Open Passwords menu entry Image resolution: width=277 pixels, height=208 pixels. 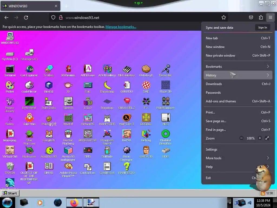click(x=238, y=93)
